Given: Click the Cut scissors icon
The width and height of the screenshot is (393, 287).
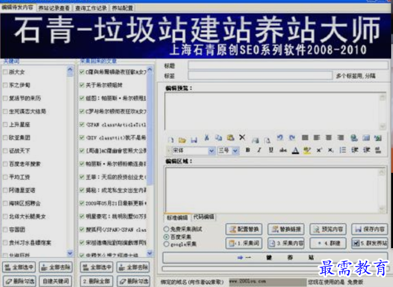Looking at the screenshot, I should pos(206,138).
